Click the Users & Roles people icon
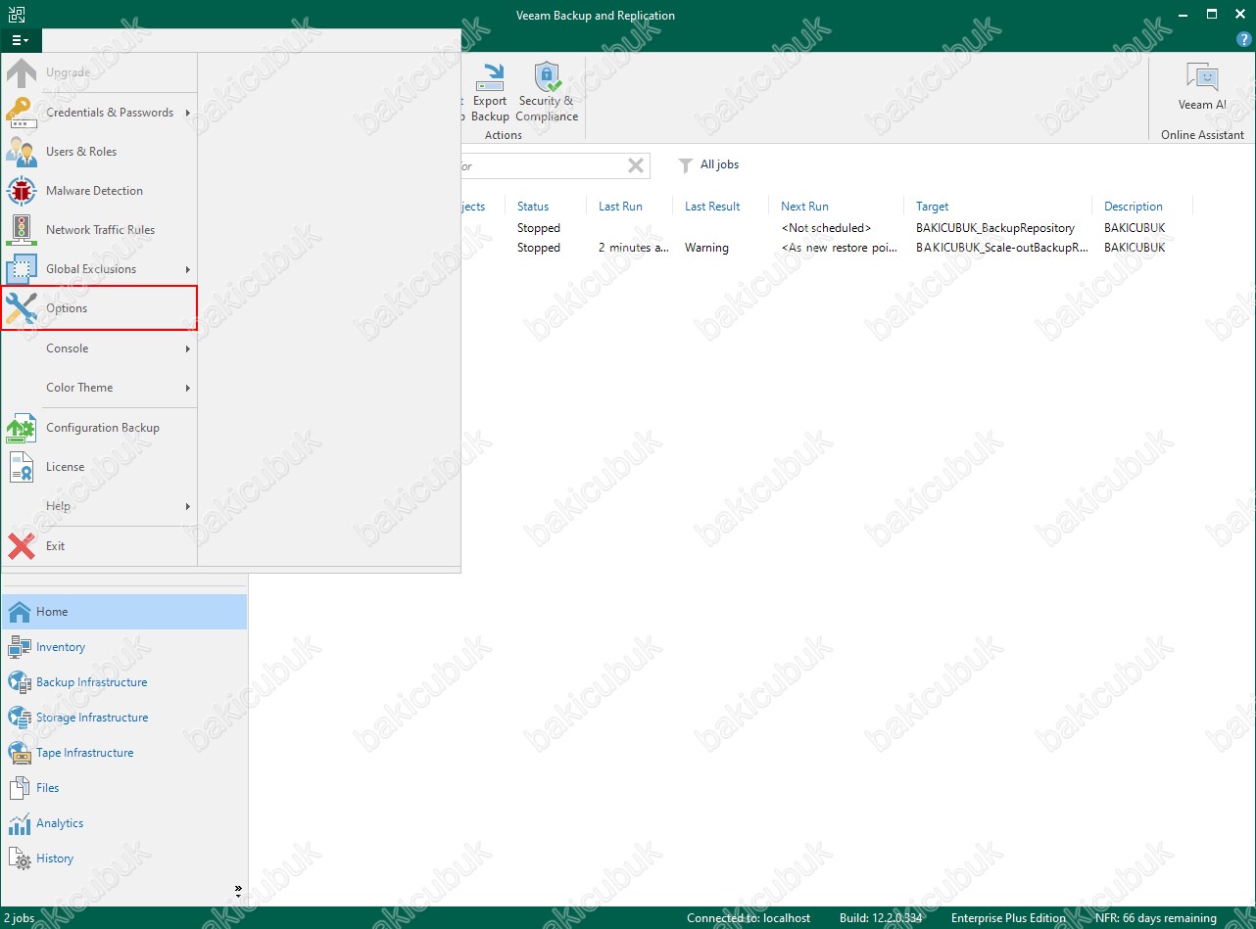The height and width of the screenshot is (929, 1256). 22,152
